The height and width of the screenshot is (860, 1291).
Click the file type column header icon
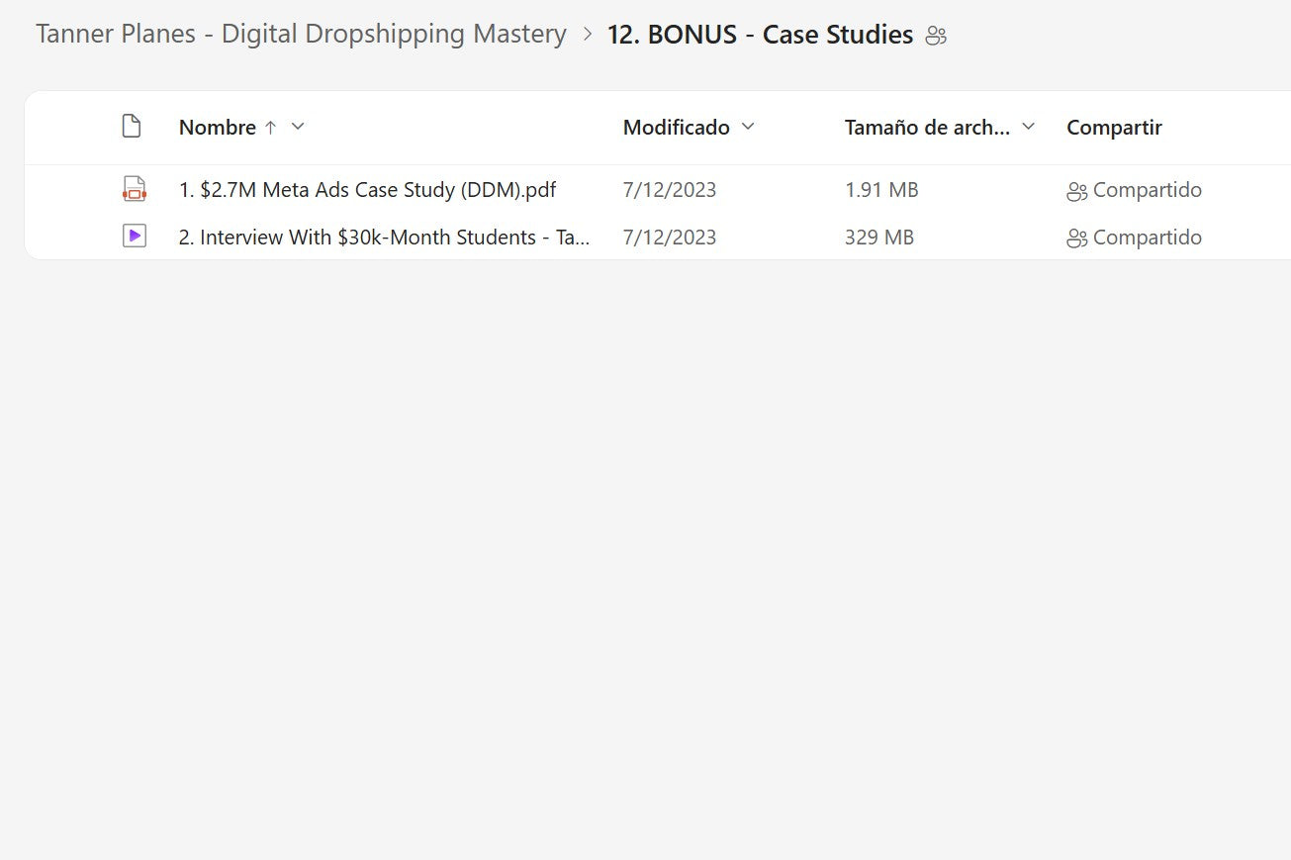pyautogui.click(x=132, y=127)
